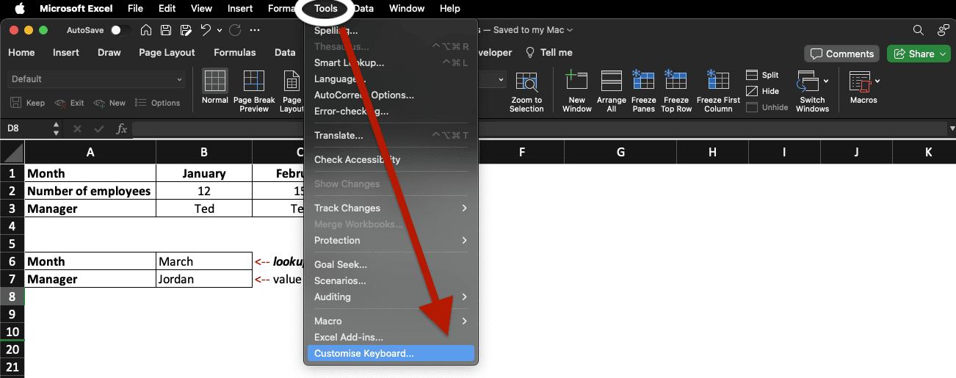Select column G header

coord(621,152)
